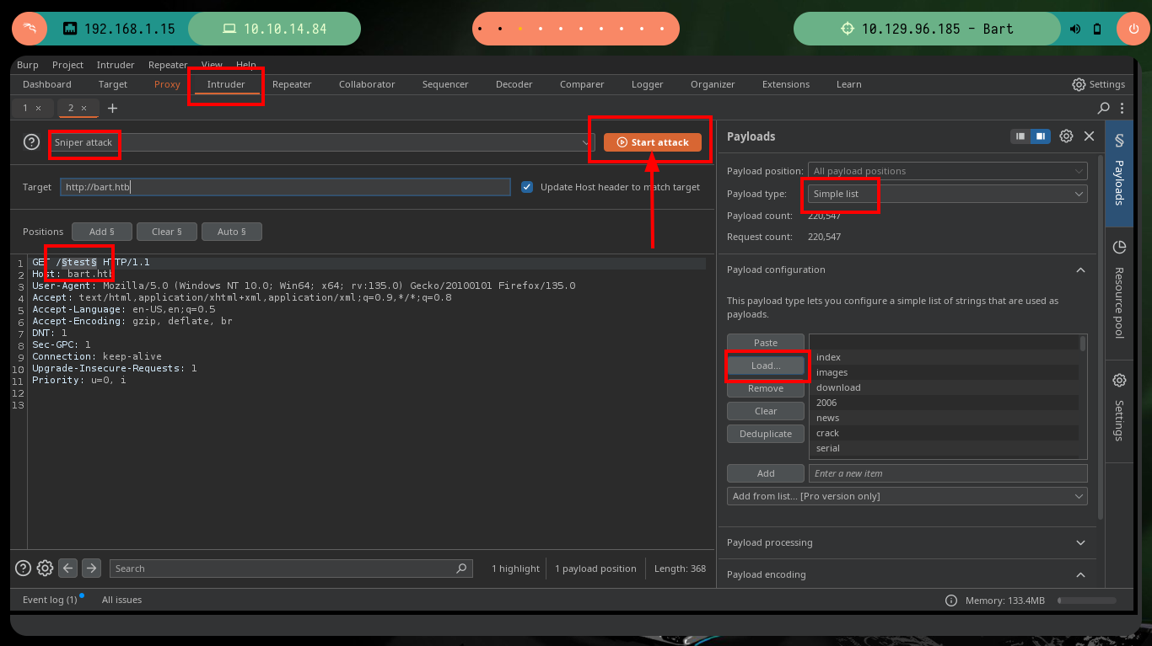Click magnifier inside request search box

point(461,569)
